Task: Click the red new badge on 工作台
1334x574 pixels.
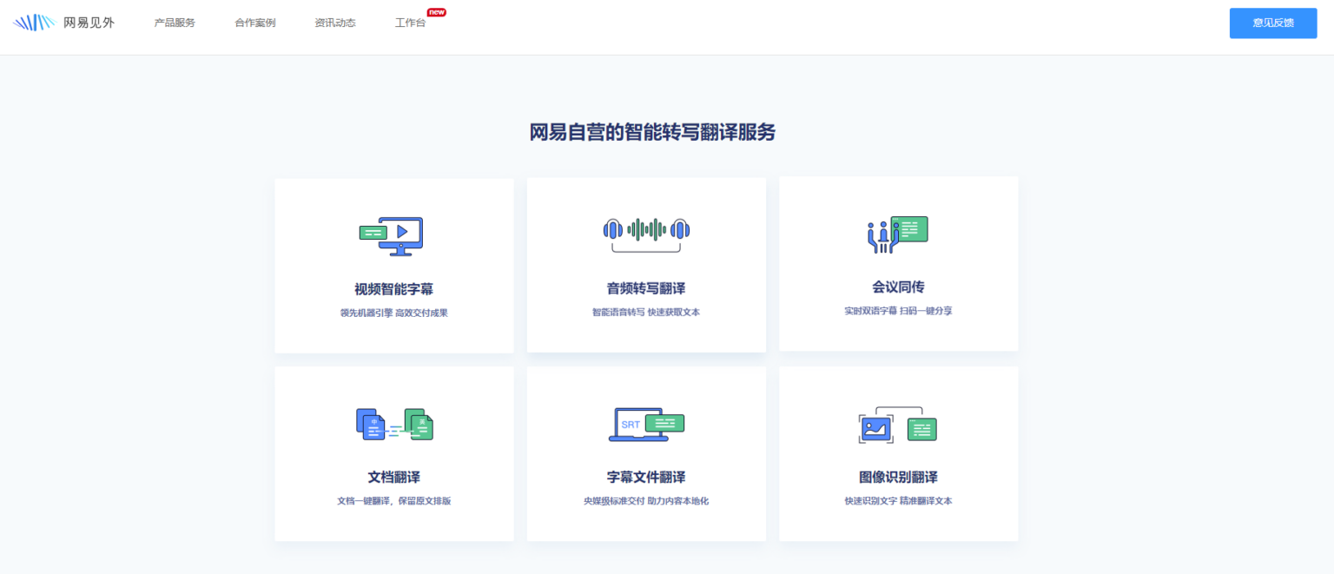Action: pyautogui.click(x=434, y=12)
